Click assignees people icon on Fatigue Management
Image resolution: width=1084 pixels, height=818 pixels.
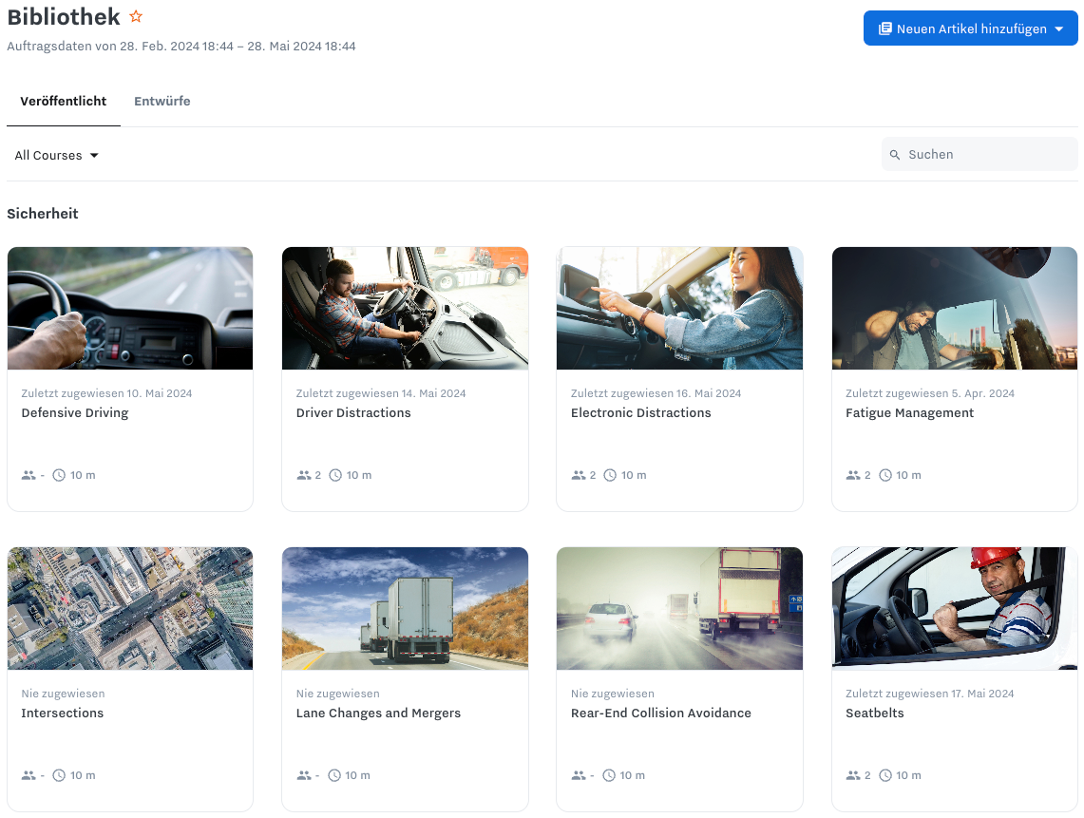point(853,475)
